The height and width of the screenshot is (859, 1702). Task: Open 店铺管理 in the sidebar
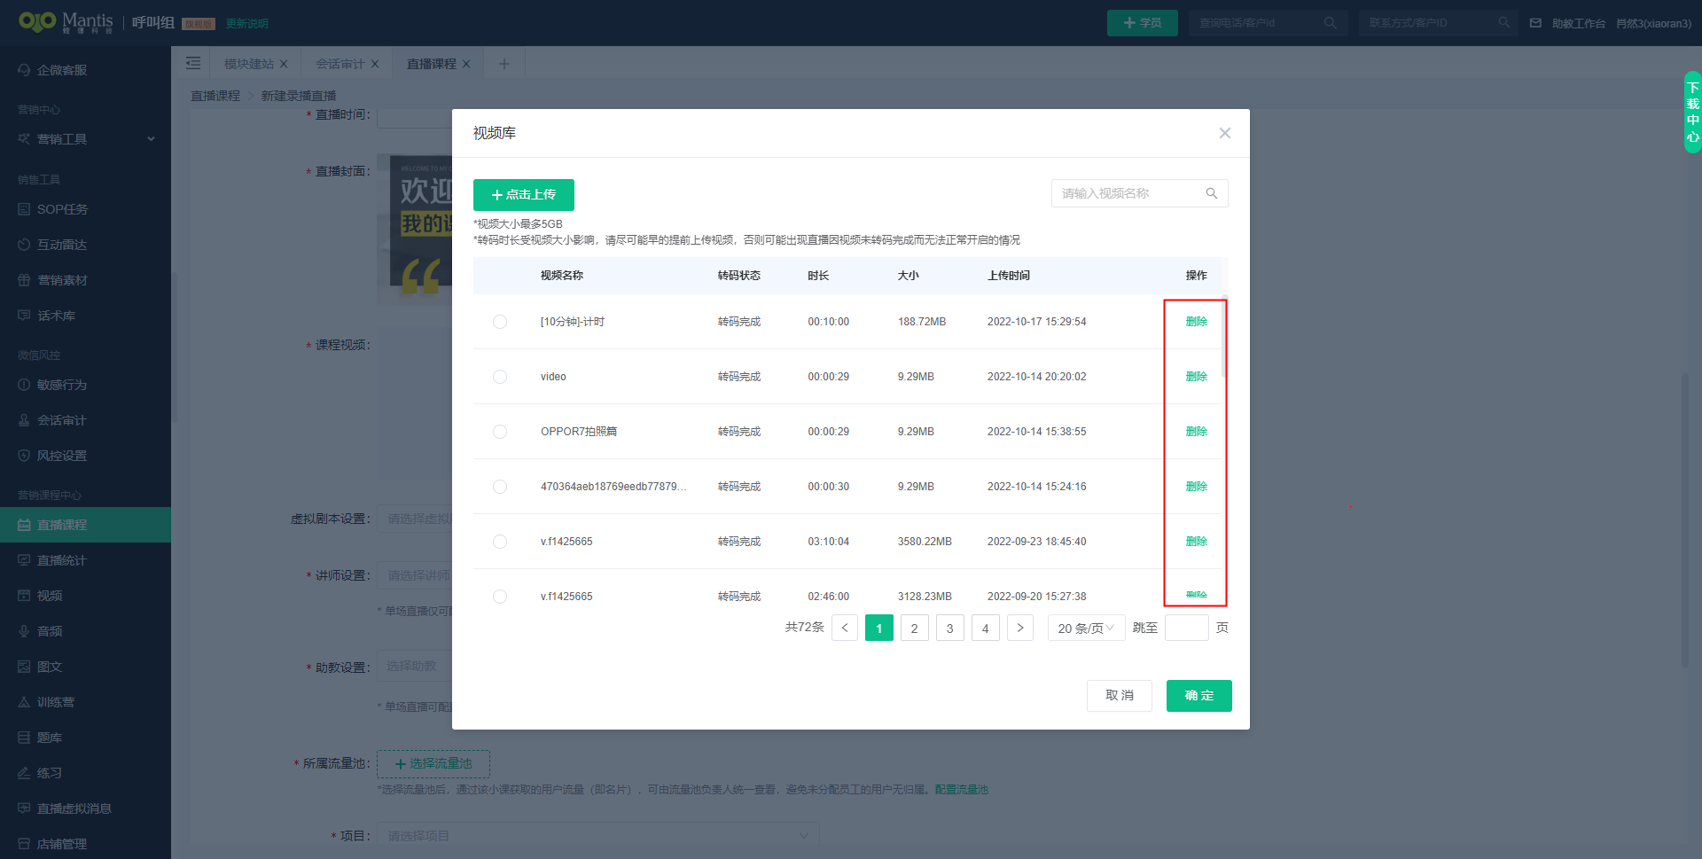click(x=62, y=843)
